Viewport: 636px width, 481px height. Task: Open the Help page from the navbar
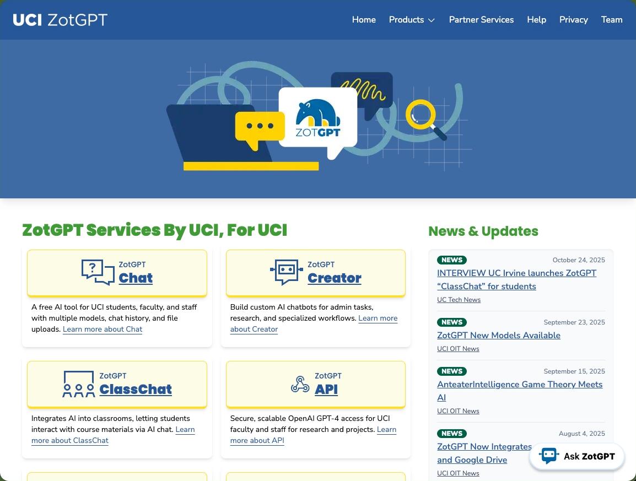point(536,19)
